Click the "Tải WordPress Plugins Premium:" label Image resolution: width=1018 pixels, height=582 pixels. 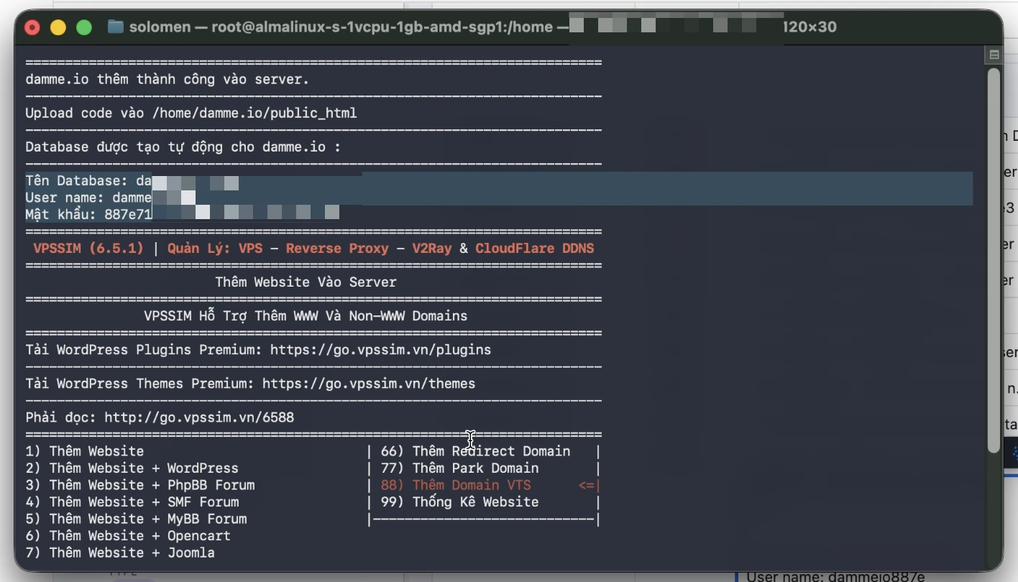tap(145, 350)
